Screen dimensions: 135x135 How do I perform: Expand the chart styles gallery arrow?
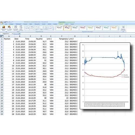point(119,29)
